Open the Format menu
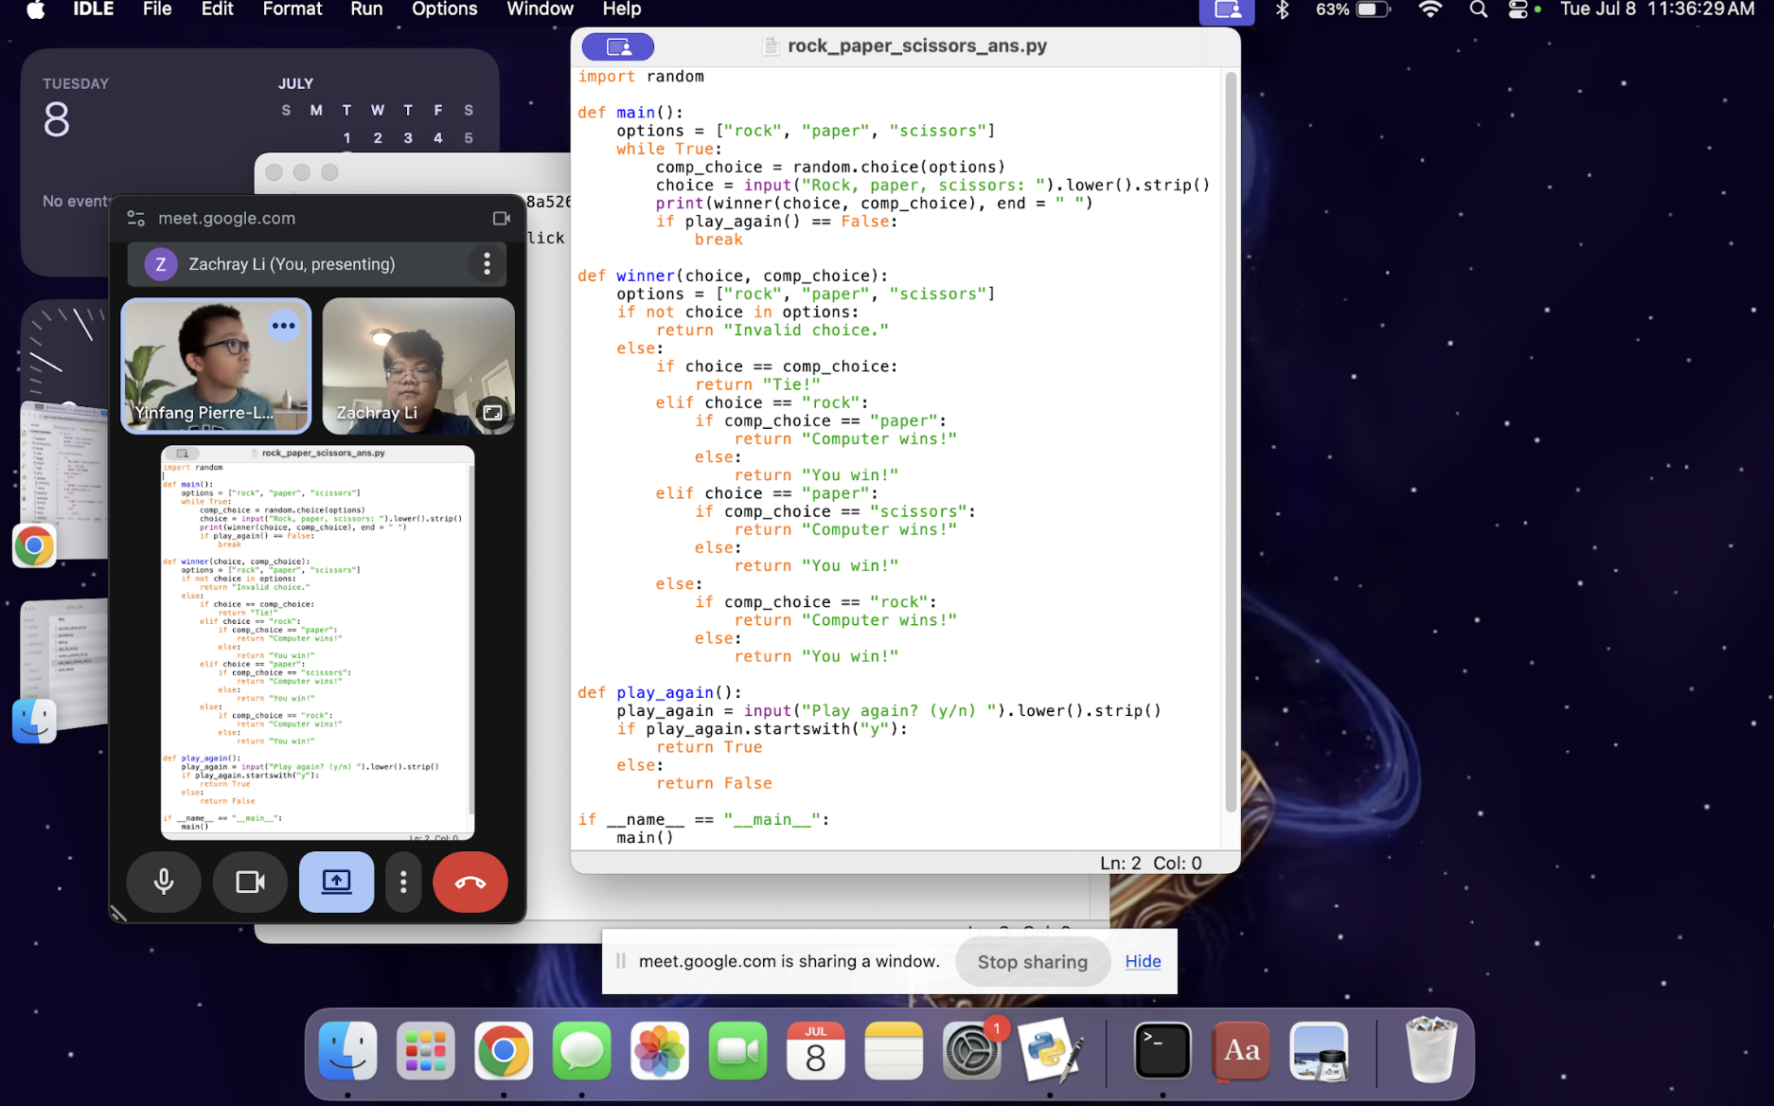 pyautogui.click(x=292, y=9)
